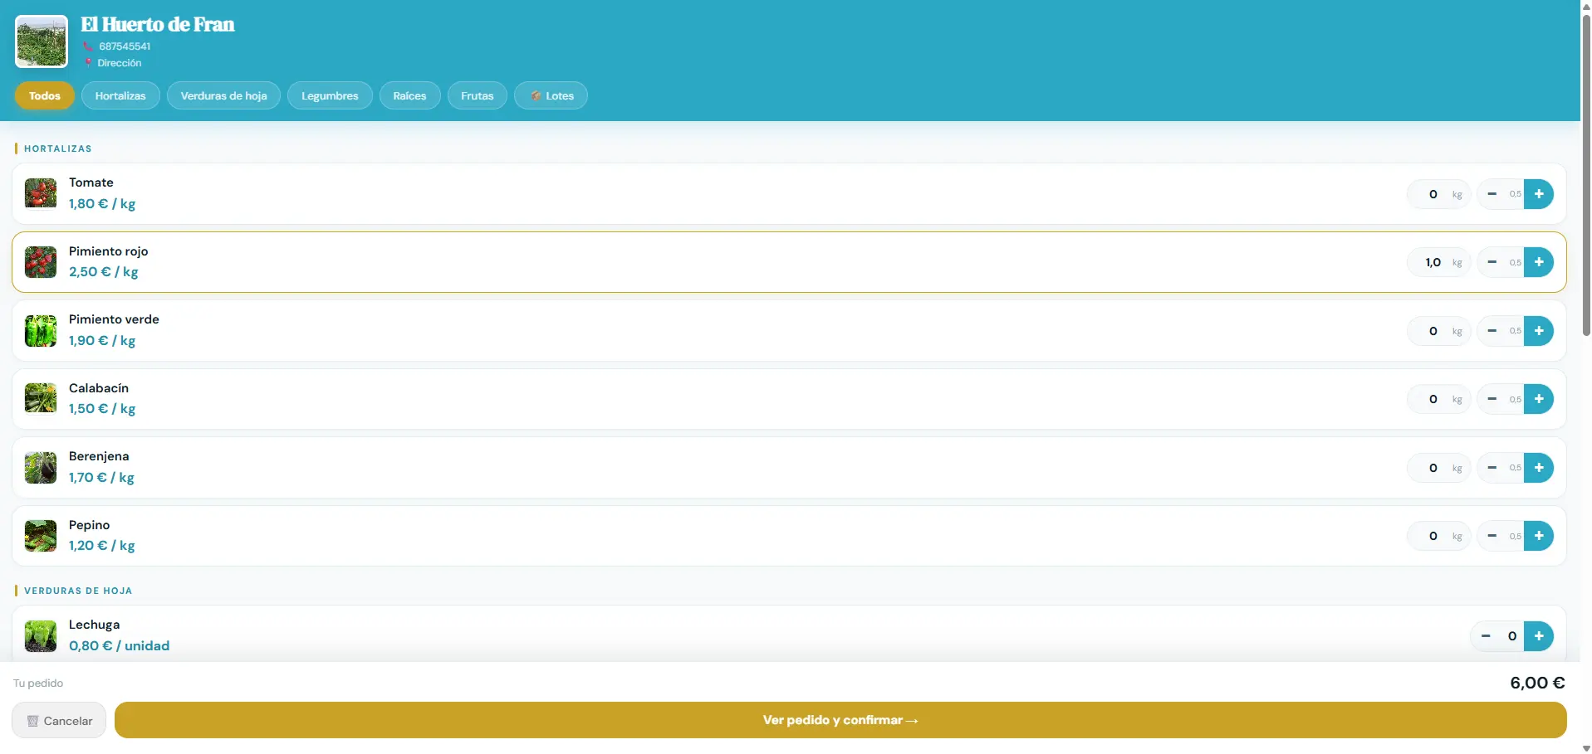Add one Lechuga with plus icon
1592x754 pixels.
(x=1538, y=636)
